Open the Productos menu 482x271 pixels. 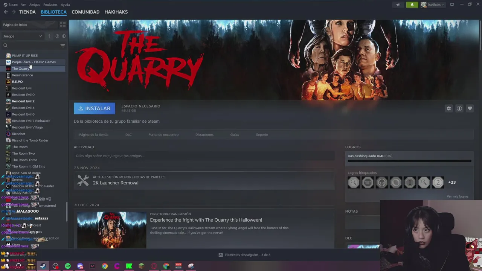(50, 5)
